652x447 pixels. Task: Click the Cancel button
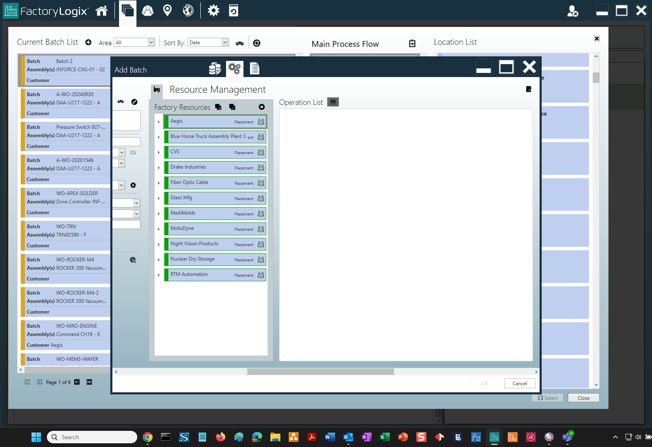(x=520, y=384)
